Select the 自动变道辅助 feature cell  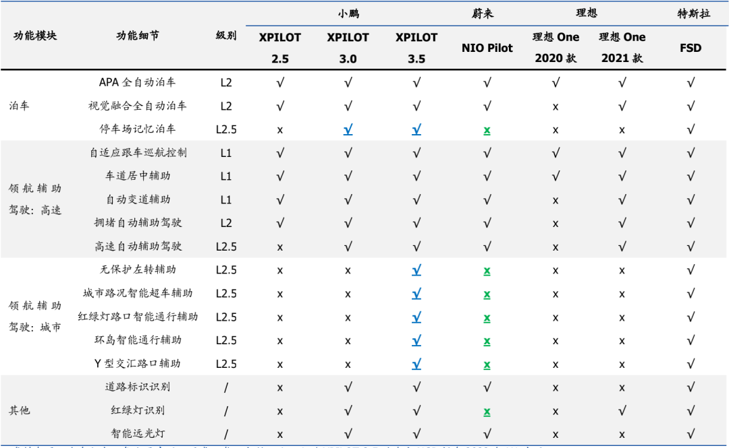click(138, 199)
